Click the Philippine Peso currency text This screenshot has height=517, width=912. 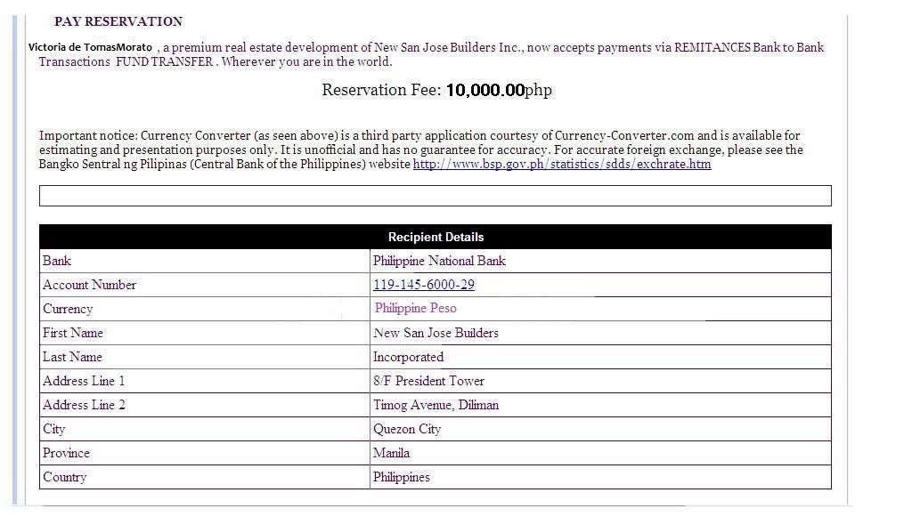415,309
